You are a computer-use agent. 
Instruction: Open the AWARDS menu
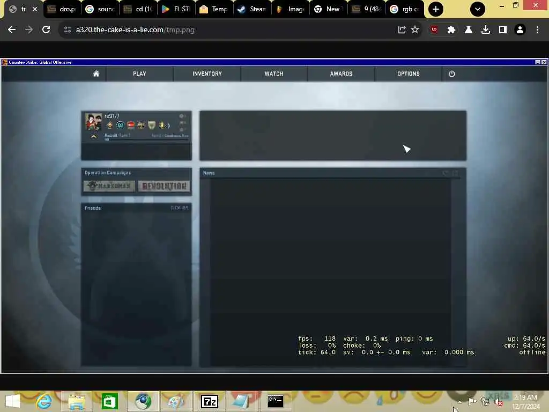coord(341,73)
